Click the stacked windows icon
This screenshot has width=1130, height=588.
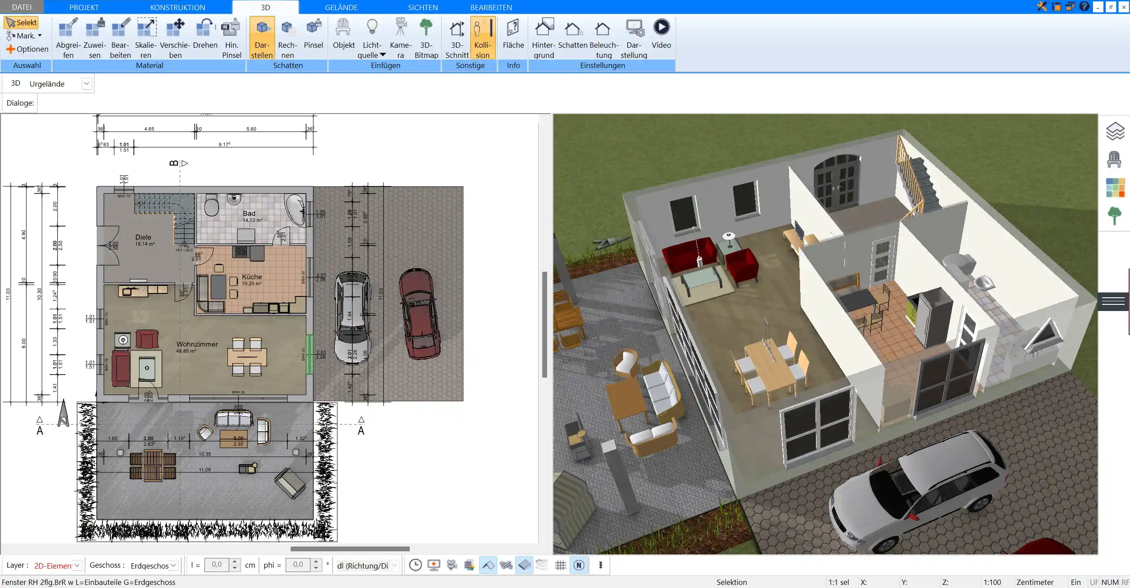(469, 565)
